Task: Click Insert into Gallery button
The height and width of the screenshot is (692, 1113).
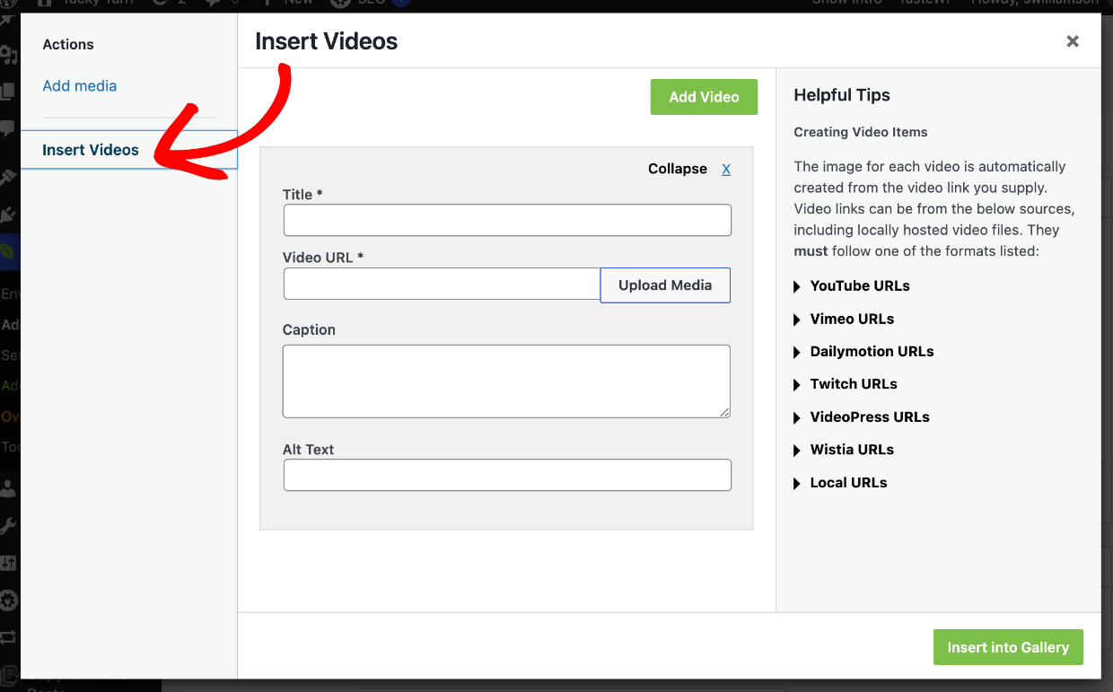Action: point(1008,647)
